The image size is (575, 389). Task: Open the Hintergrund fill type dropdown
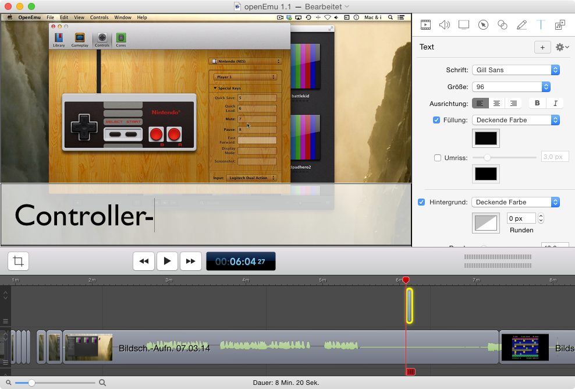click(x=516, y=202)
